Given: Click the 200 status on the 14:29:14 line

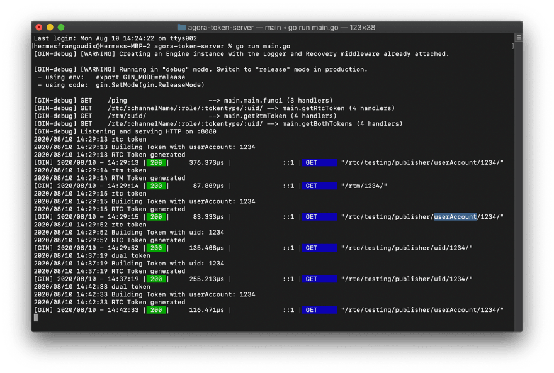Looking at the screenshot, I should [x=156, y=186].
